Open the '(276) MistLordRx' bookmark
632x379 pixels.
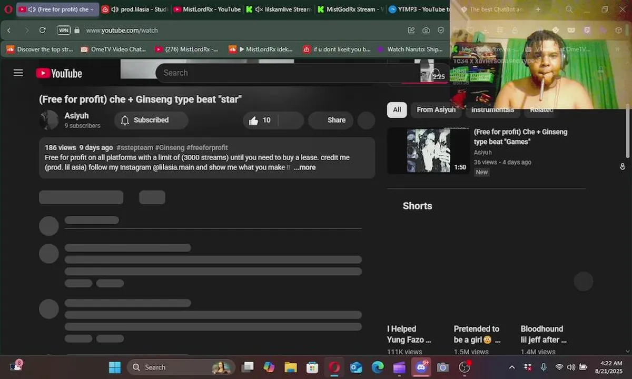pyautogui.click(x=187, y=49)
